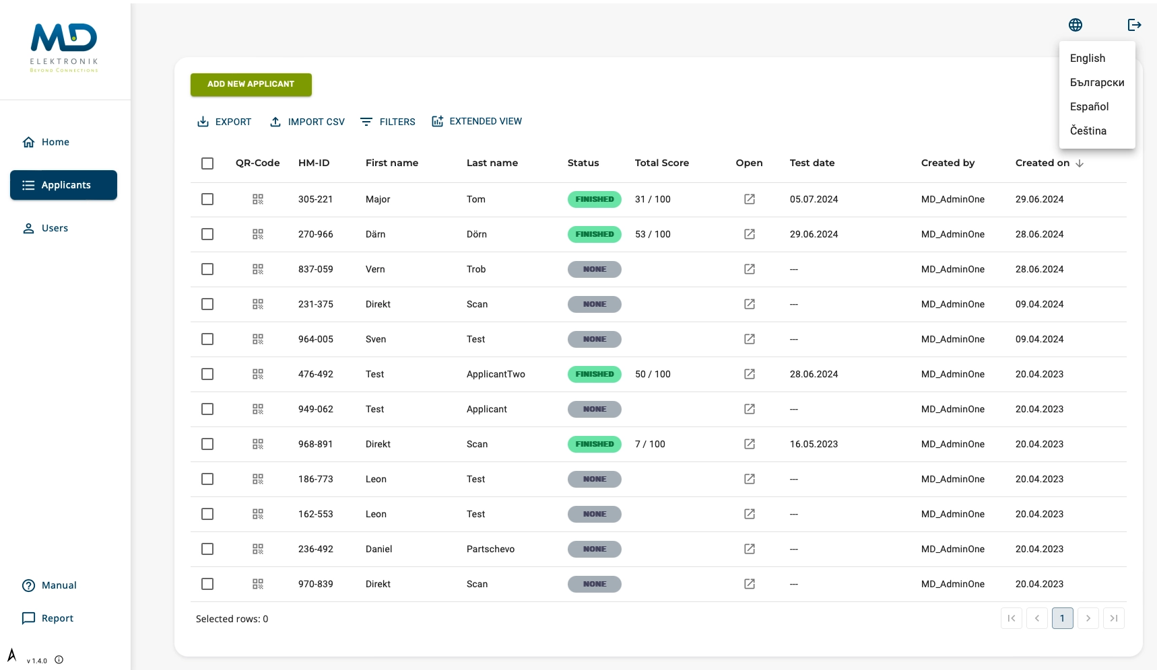The image size is (1157, 670).
Task: Choose Български language
Action: click(x=1097, y=83)
